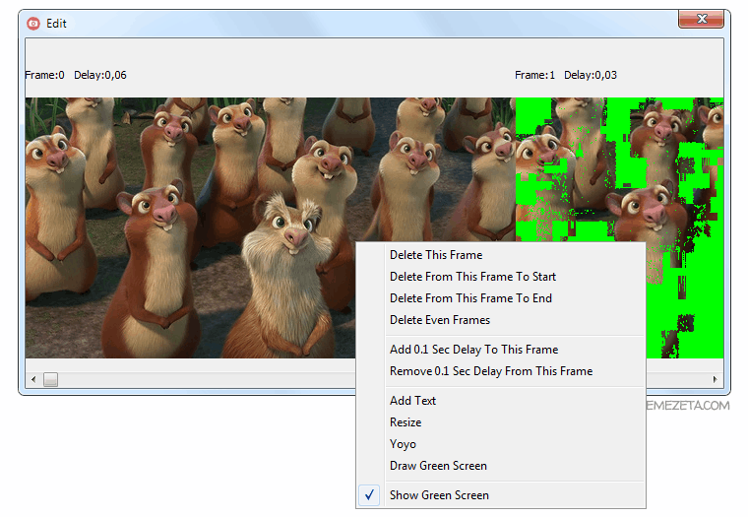
Task: Click the scroll right arrow of frame scrollbar
Action: [x=715, y=379]
